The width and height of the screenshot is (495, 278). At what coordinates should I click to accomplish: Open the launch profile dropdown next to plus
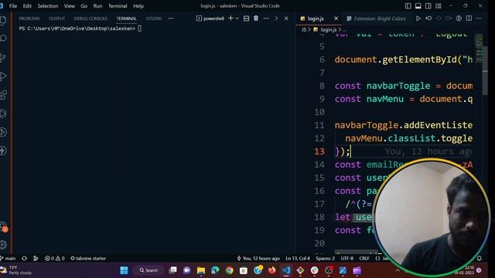(x=237, y=19)
